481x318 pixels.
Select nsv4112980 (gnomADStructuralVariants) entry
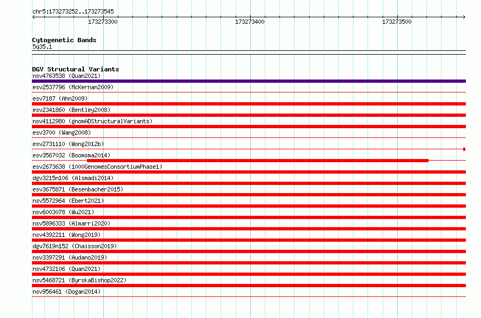pyautogui.click(x=92, y=121)
